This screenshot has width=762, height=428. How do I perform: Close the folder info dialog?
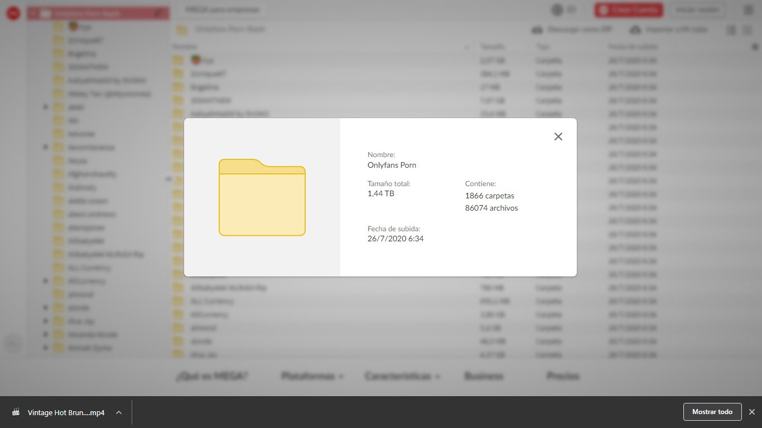pyautogui.click(x=558, y=137)
